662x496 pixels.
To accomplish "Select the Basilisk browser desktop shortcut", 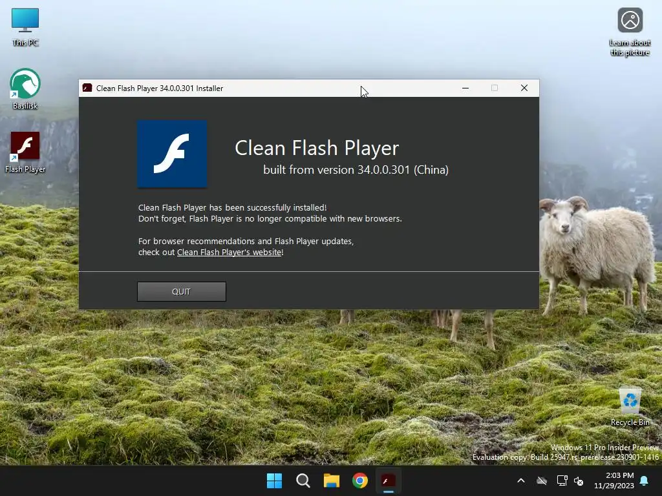I will tap(25, 89).
